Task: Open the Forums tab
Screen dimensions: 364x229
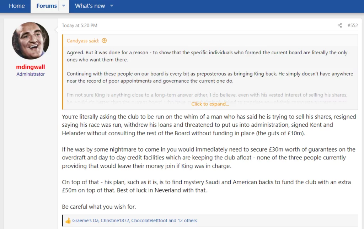Action: point(47,6)
